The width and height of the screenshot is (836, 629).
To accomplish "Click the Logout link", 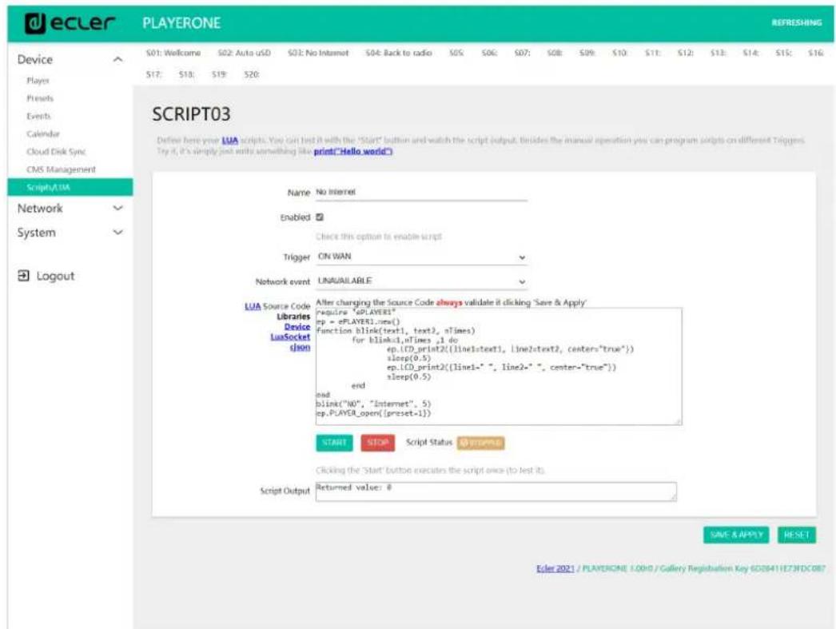I will click(55, 276).
